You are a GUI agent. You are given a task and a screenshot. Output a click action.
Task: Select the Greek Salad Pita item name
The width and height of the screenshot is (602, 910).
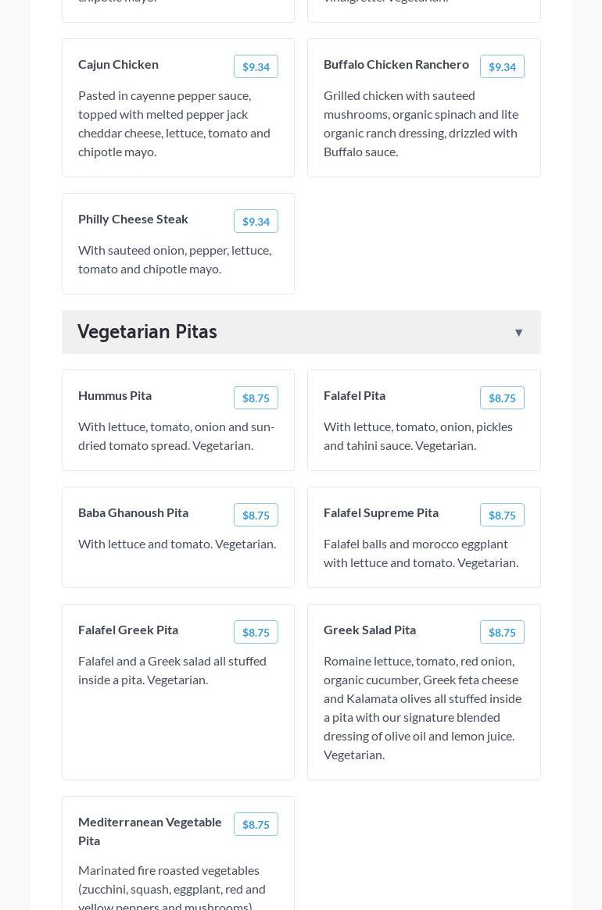click(x=370, y=630)
